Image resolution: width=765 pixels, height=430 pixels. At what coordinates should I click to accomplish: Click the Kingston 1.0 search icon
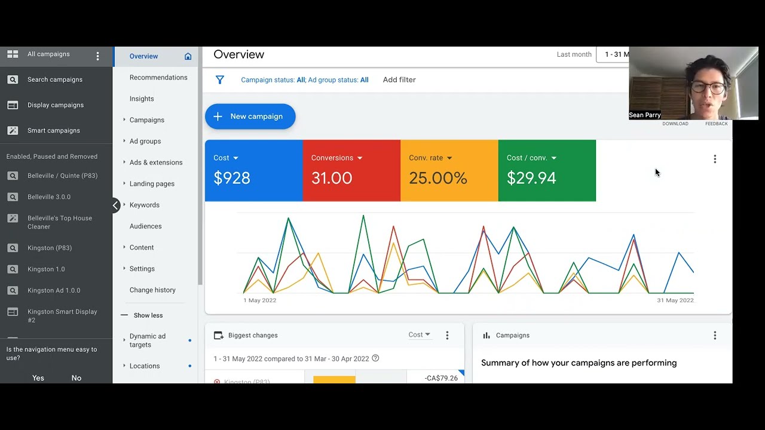[x=13, y=269]
